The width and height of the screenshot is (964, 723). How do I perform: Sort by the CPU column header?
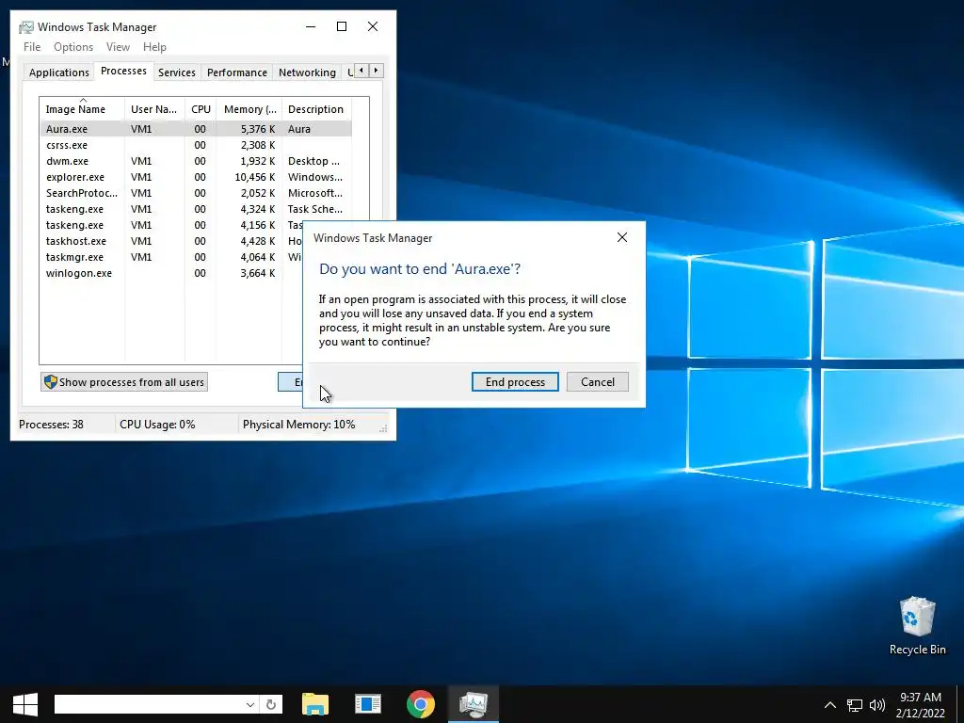coord(201,109)
